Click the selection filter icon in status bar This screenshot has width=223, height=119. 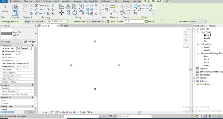point(219,116)
